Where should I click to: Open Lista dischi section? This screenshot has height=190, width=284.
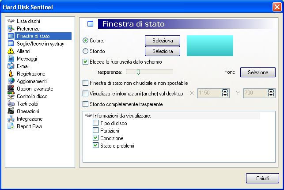[28, 21]
